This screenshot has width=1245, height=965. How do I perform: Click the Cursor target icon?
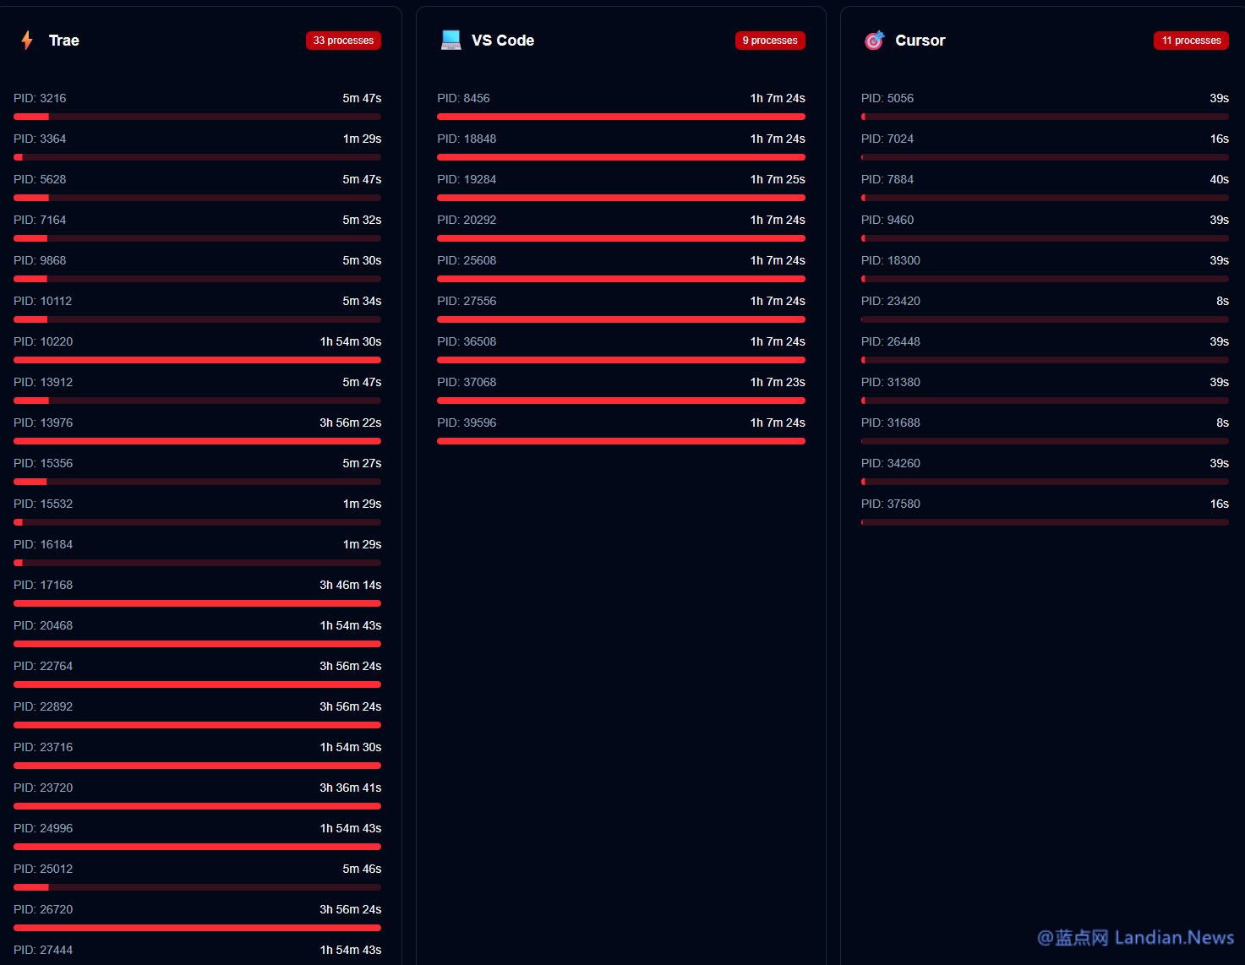click(874, 41)
